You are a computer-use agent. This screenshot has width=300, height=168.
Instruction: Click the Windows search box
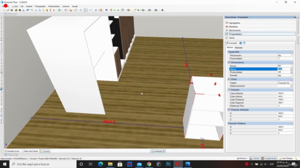[43, 164]
